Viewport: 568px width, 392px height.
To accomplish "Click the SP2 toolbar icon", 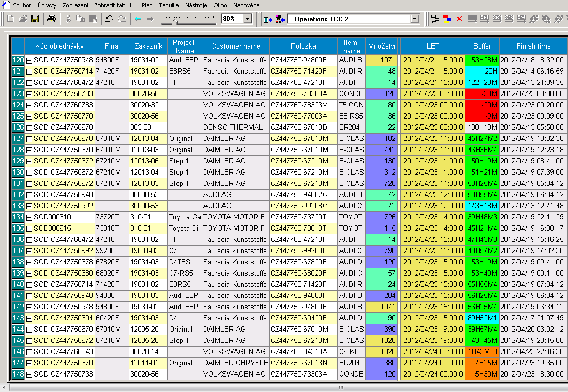I will 497,19.
